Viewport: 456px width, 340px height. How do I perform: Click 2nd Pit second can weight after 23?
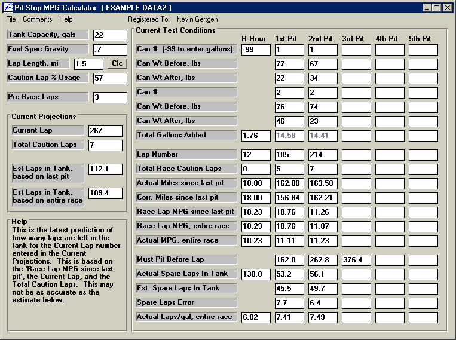coord(323,121)
